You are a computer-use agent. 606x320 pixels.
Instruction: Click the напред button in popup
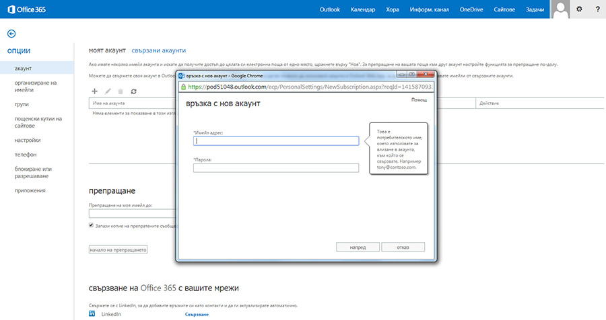[x=358, y=247]
